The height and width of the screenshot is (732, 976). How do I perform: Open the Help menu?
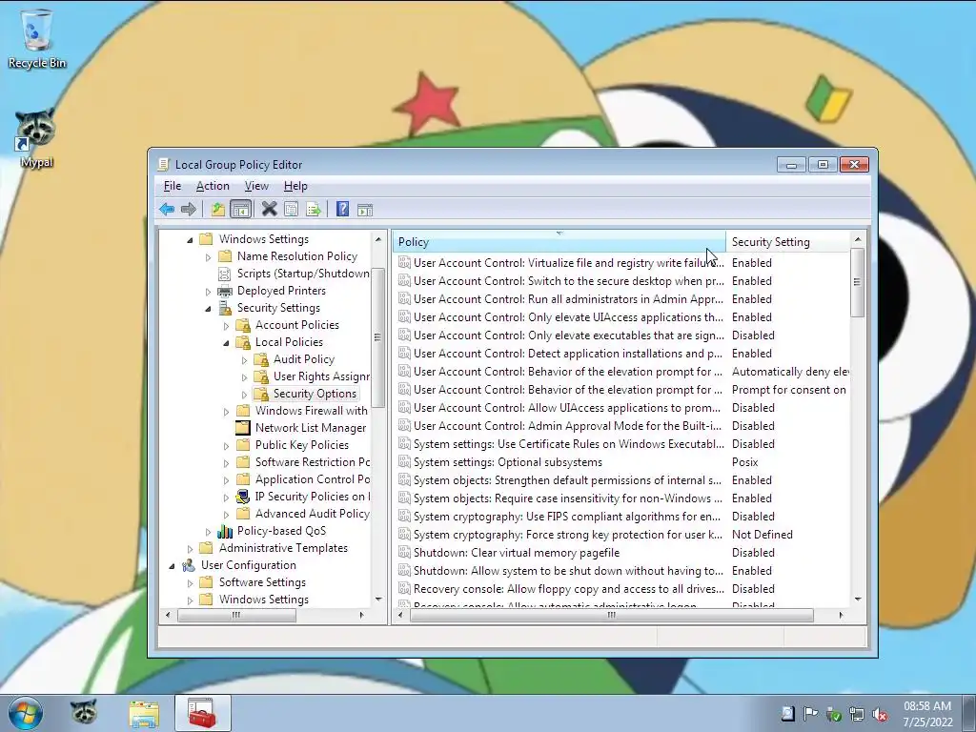click(x=295, y=186)
